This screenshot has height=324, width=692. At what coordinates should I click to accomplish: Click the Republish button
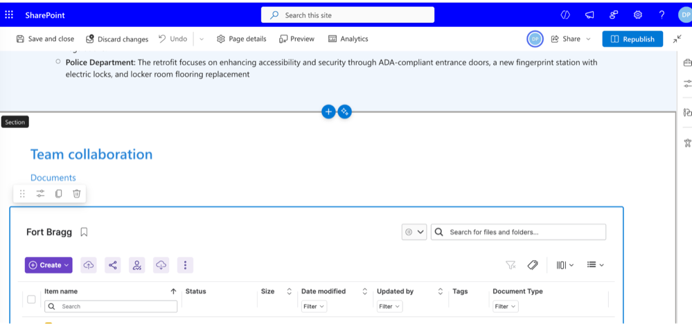632,39
